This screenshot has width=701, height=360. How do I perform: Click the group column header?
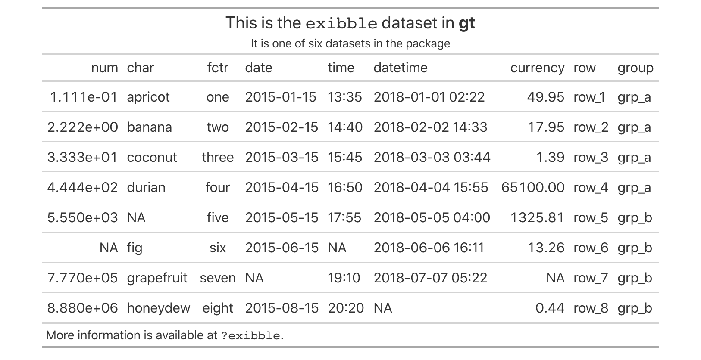pos(635,68)
